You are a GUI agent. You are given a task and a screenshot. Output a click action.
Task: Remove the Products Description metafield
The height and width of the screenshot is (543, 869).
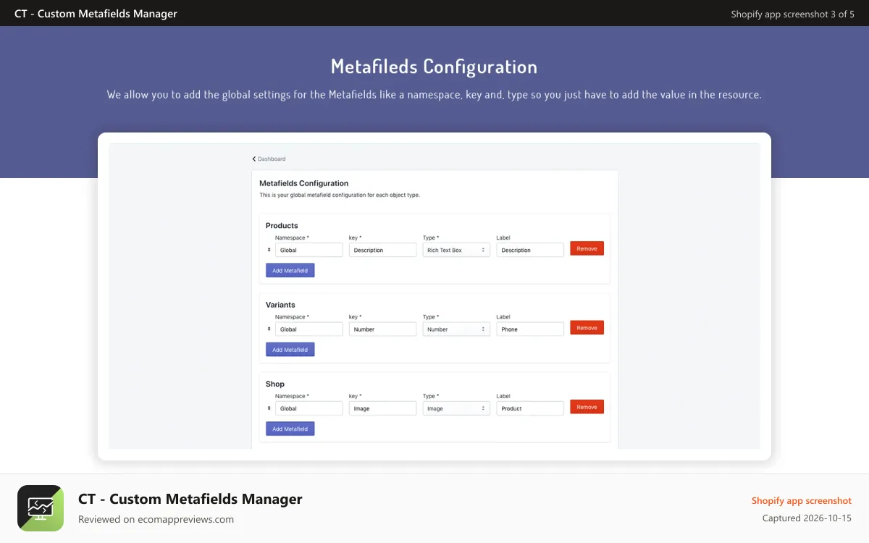[x=587, y=248]
